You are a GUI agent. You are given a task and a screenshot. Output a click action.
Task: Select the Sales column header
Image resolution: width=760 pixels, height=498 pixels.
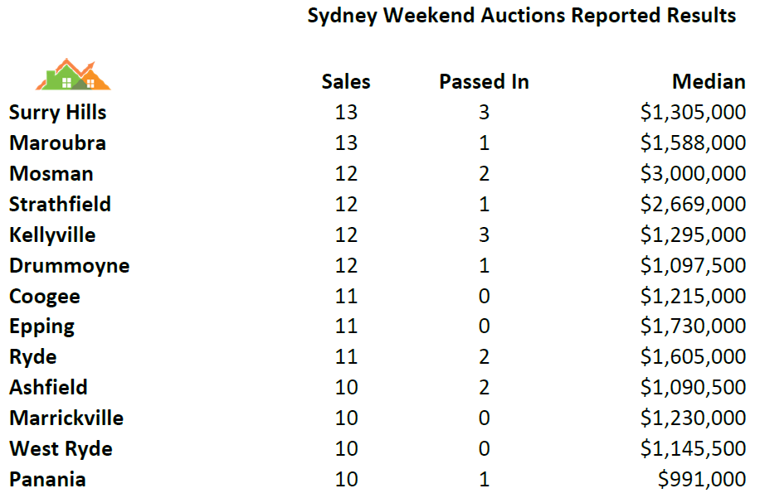click(346, 82)
